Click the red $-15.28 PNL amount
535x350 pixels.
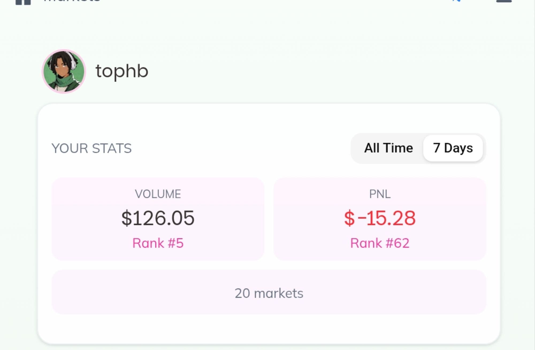[x=380, y=218]
